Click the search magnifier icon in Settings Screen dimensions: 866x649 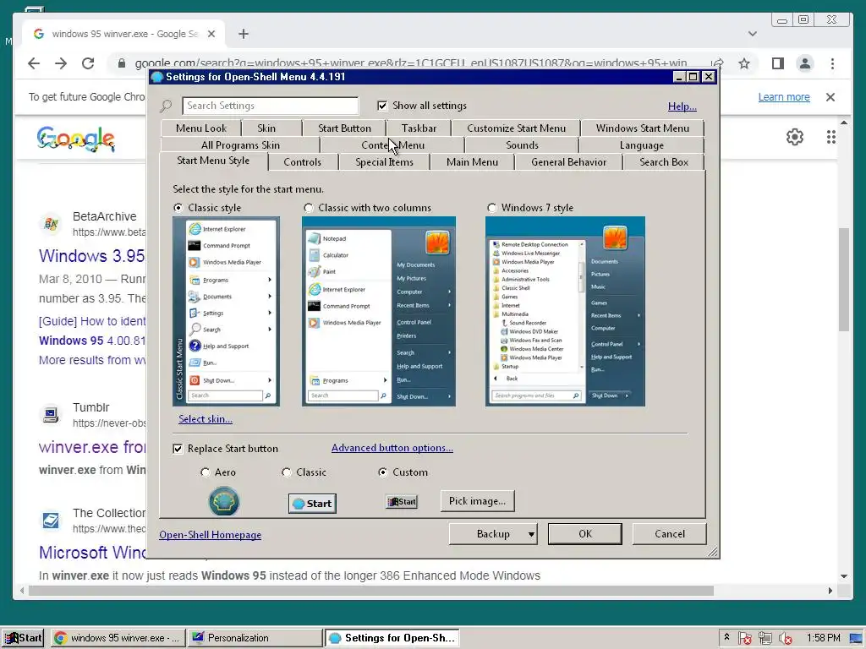(x=166, y=106)
